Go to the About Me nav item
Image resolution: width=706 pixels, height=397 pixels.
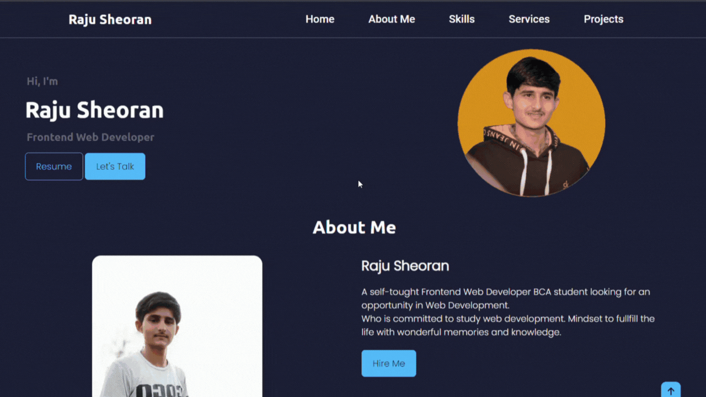point(392,19)
